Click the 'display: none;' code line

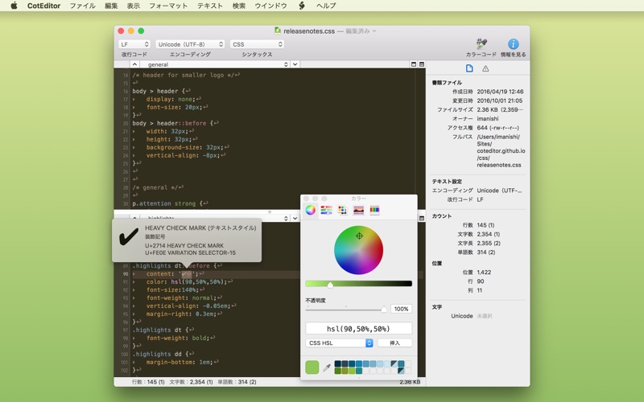[x=171, y=99]
